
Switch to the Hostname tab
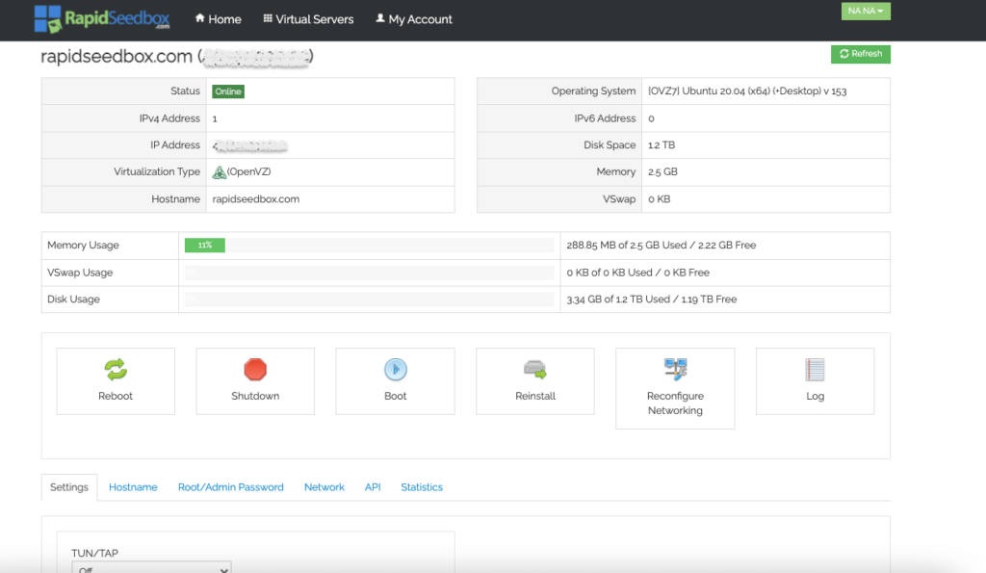[x=133, y=487]
